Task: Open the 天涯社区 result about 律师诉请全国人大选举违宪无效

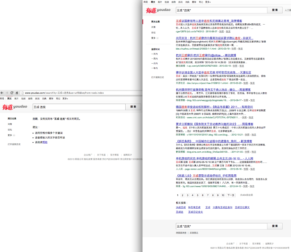Action: [213, 73]
